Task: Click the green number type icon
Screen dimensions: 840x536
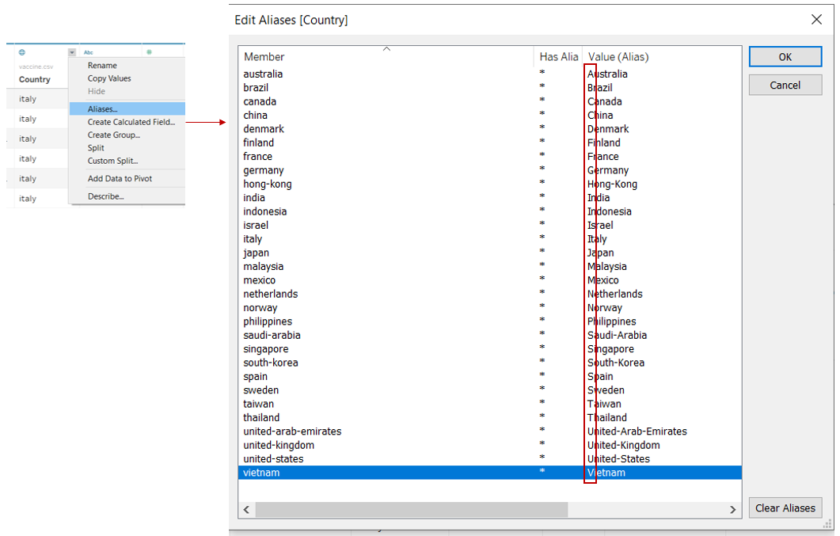Action: [x=149, y=52]
